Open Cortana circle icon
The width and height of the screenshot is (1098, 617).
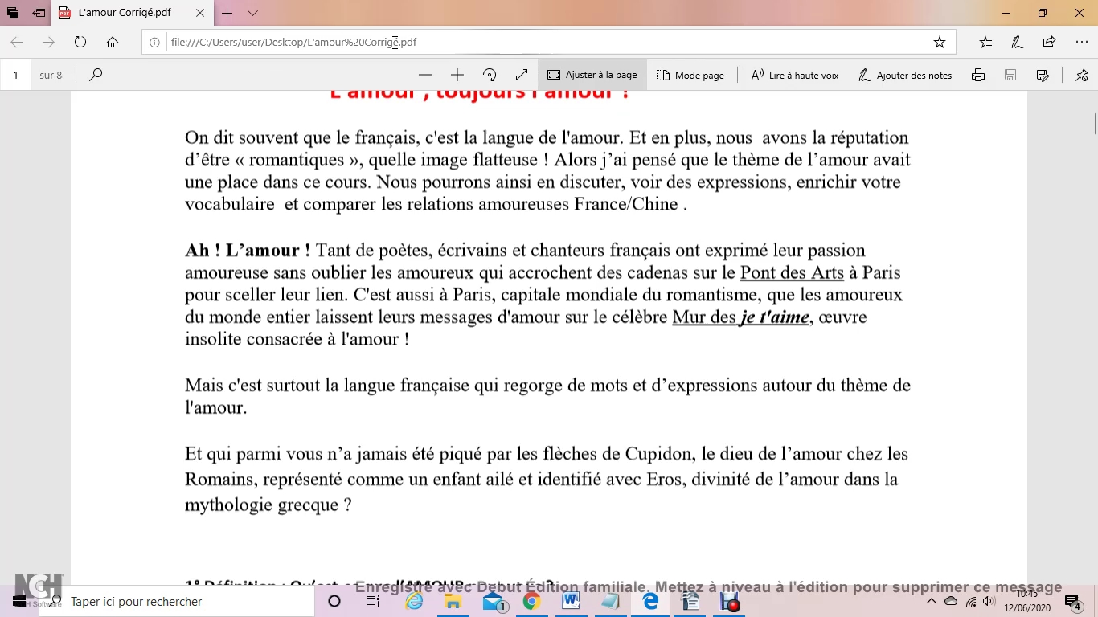pos(334,601)
